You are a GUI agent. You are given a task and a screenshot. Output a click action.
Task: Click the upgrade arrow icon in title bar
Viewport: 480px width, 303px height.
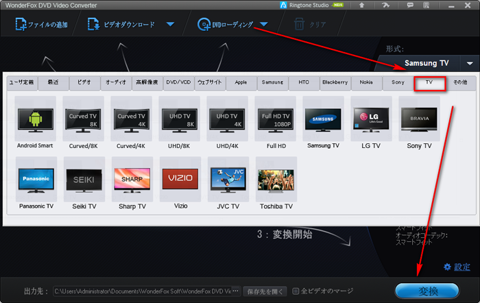coord(361,5)
